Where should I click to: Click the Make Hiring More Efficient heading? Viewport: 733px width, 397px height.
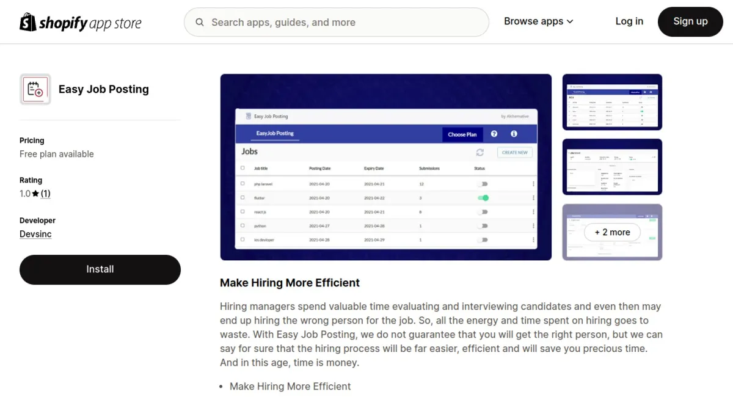pos(290,283)
